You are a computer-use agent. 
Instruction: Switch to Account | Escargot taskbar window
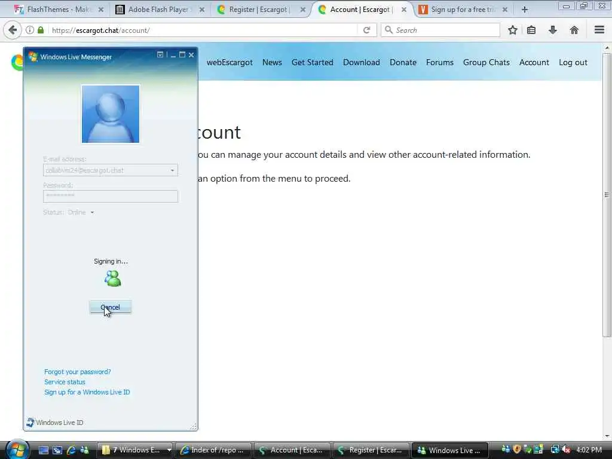[x=292, y=450]
